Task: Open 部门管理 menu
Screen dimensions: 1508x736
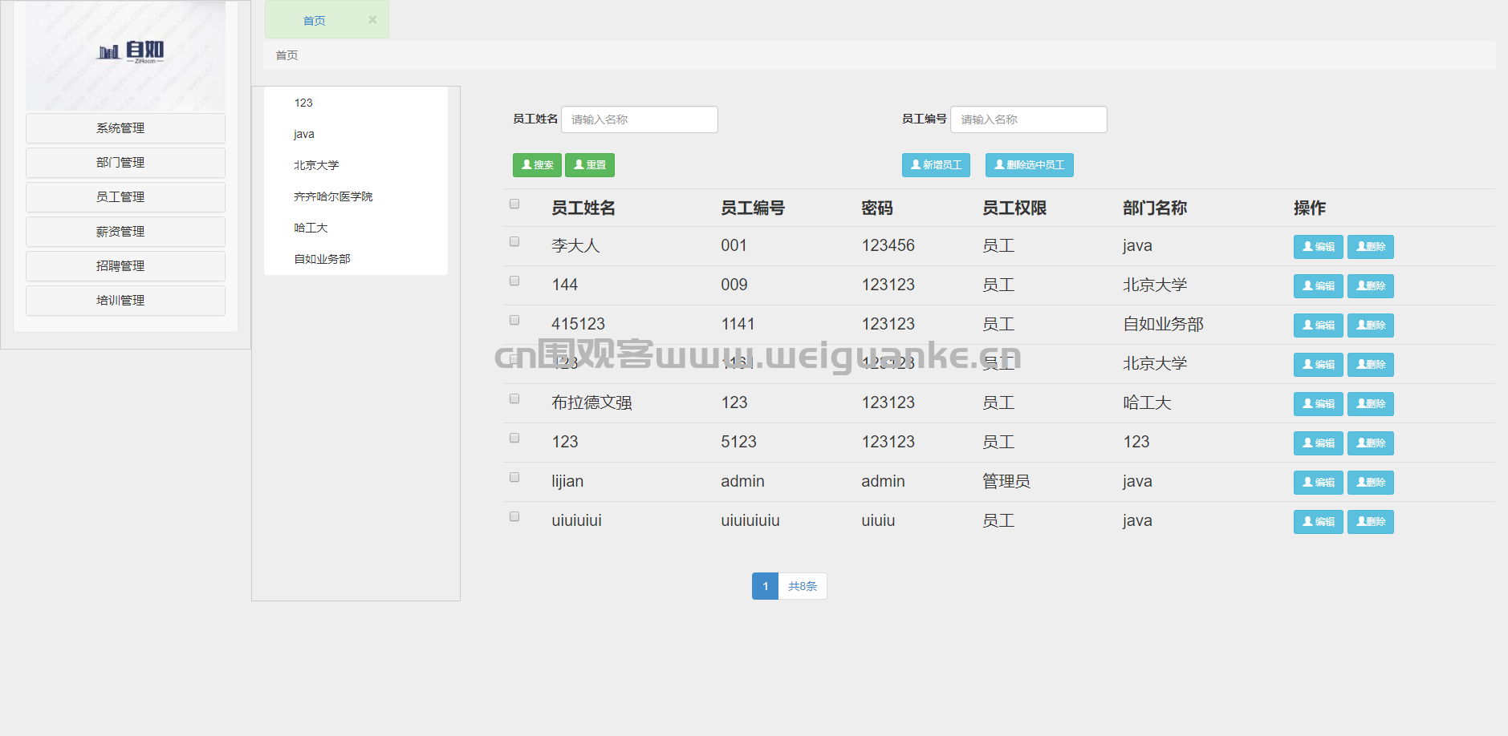Action: click(125, 163)
